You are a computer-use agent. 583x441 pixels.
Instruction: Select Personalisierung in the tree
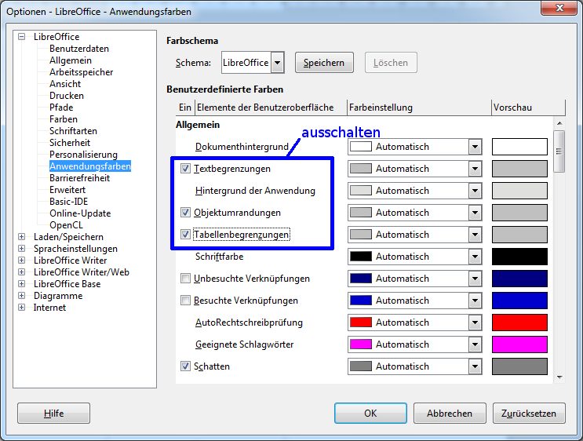click(x=83, y=155)
